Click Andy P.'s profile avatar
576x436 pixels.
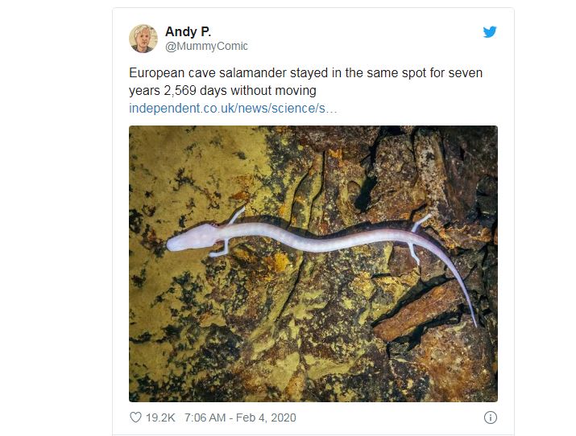(x=143, y=39)
